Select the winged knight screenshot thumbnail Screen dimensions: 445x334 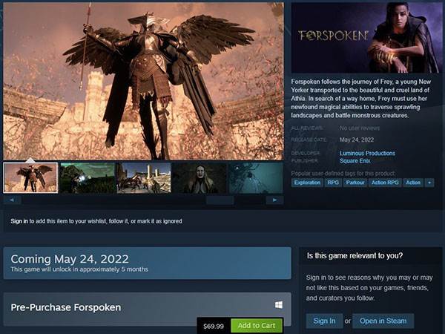[30, 178]
